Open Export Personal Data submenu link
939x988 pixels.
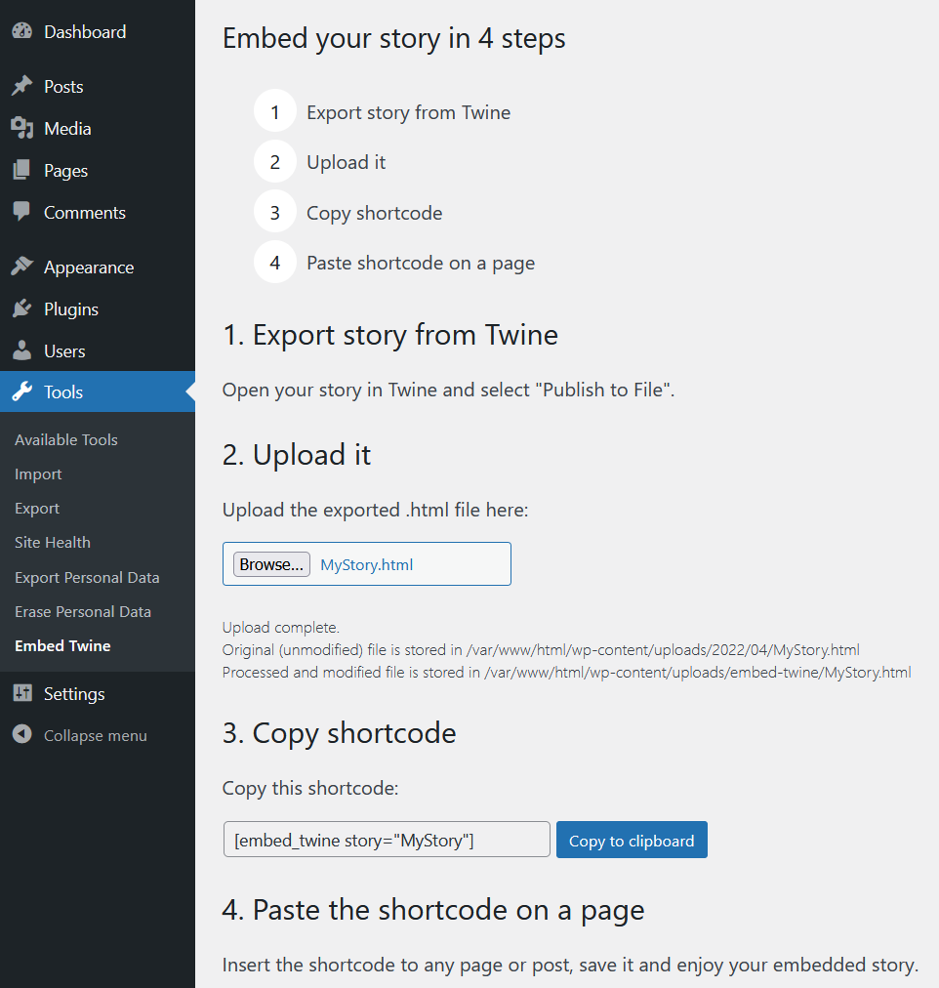87,577
